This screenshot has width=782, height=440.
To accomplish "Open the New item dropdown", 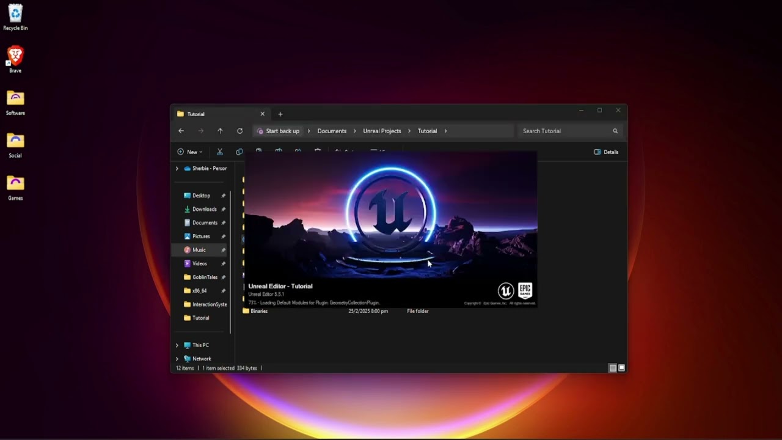I will coord(190,152).
